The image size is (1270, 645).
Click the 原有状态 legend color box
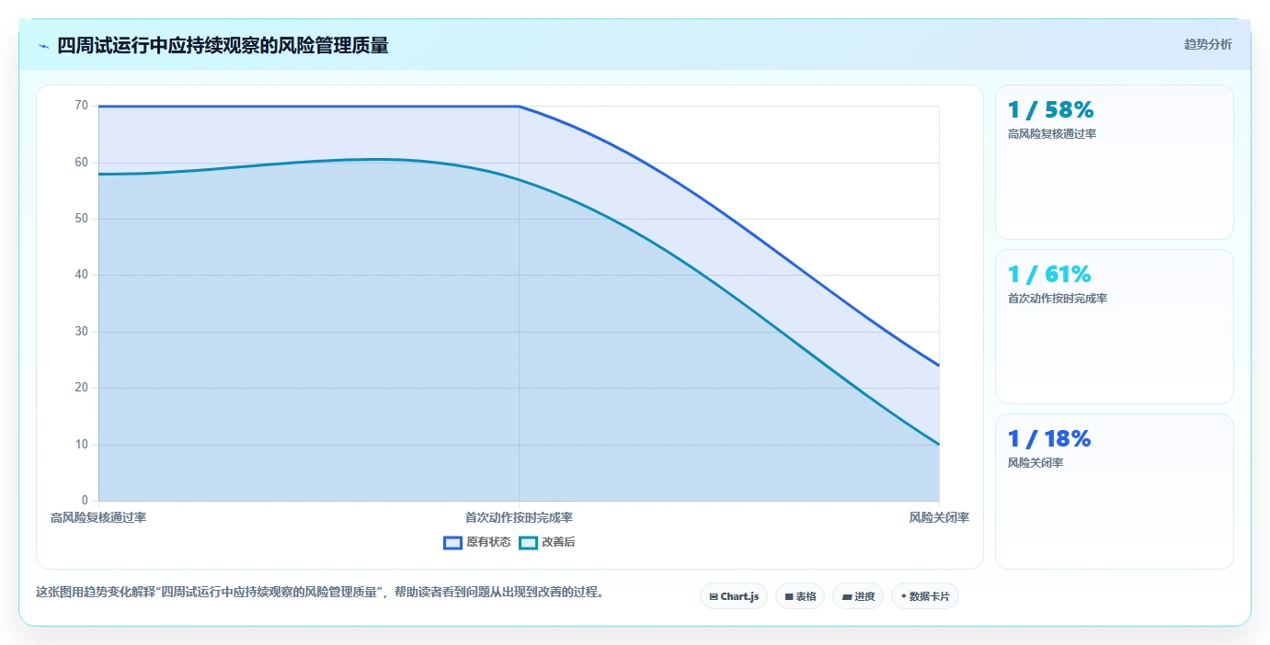(x=452, y=542)
